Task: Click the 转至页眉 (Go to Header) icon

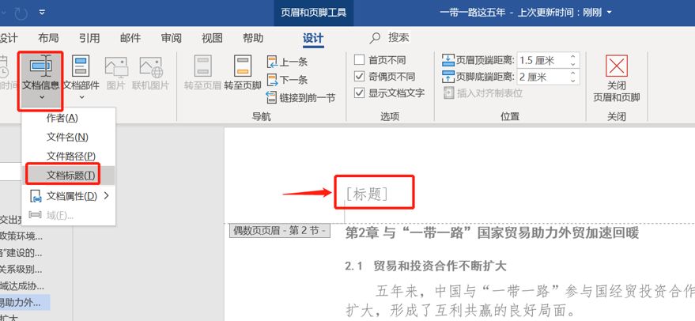Action: pos(202,66)
